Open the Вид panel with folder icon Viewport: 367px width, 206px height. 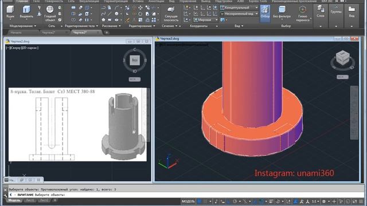point(352,11)
